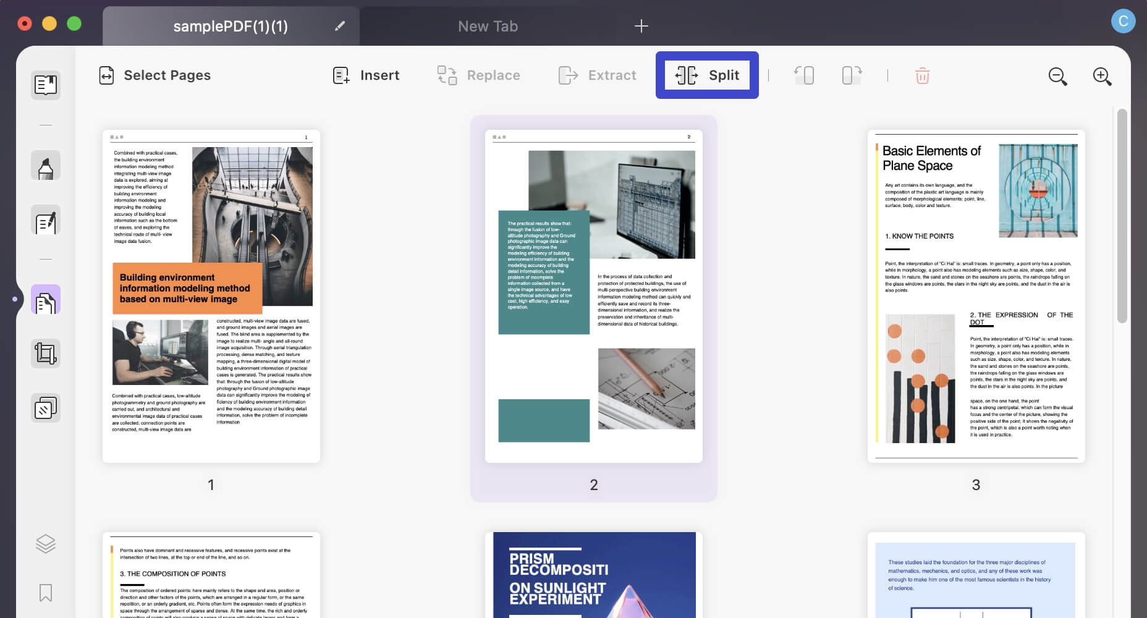Click the Replace button label
The width and height of the screenshot is (1147, 618).
click(x=493, y=75)
